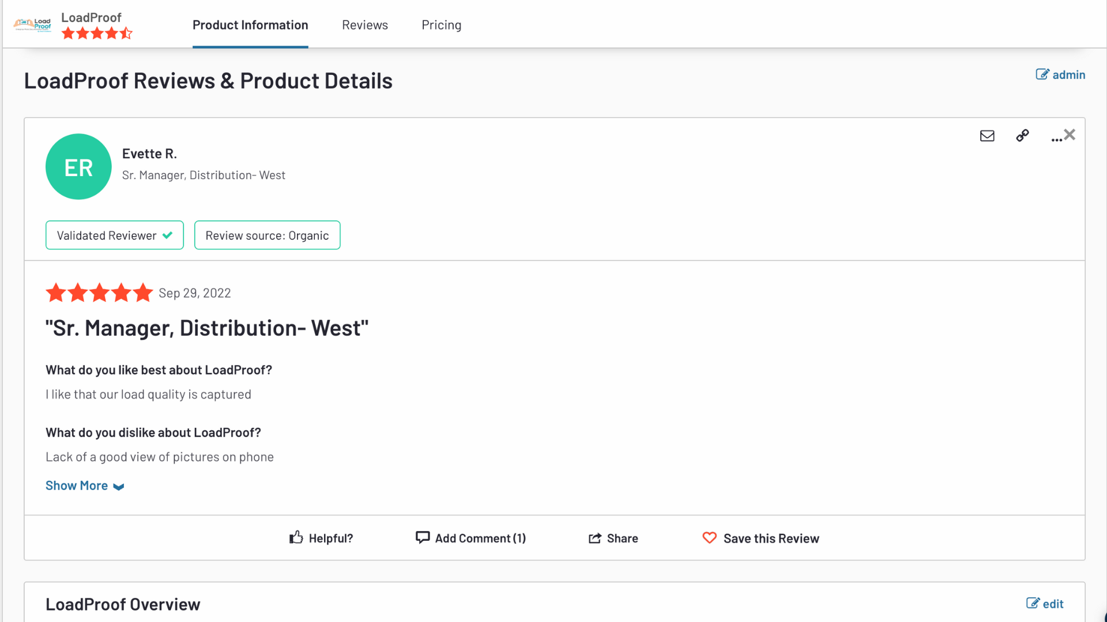This screenshot has width=1107, height=622.
Task: Click the ER avatar circle
Action: point(78,166)
